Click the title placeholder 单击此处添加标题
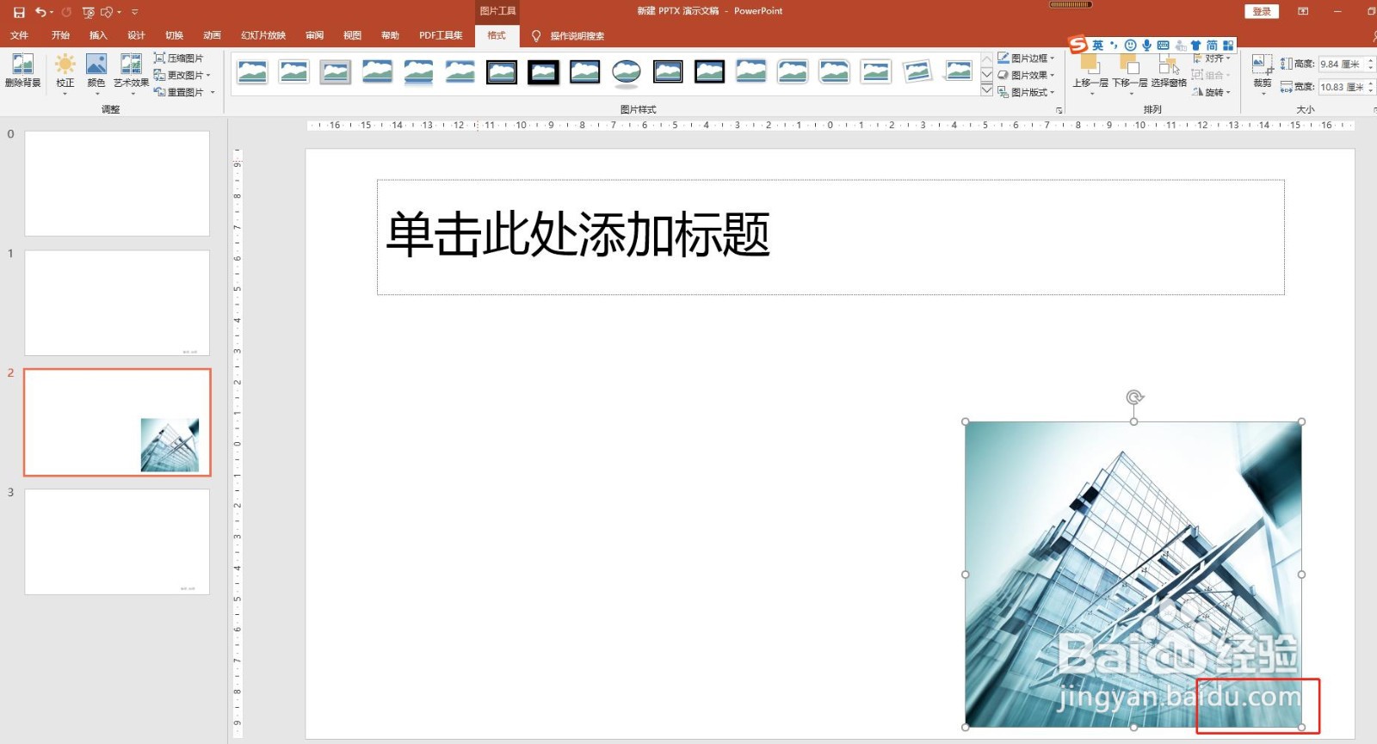 577,236
